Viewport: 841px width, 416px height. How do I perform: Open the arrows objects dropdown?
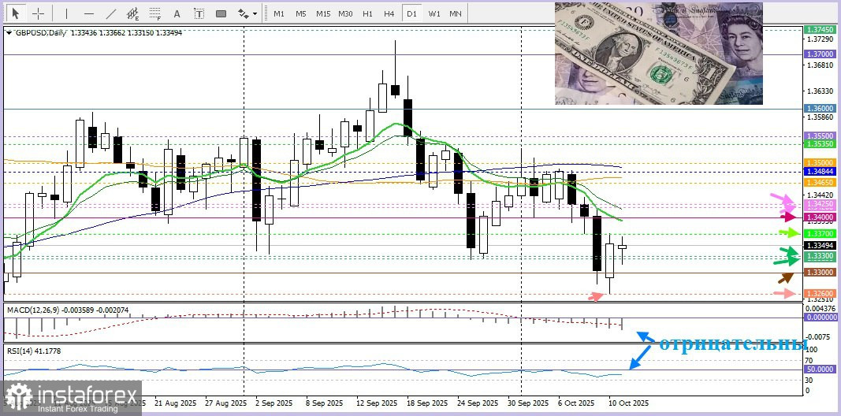[x=247, y=13]
